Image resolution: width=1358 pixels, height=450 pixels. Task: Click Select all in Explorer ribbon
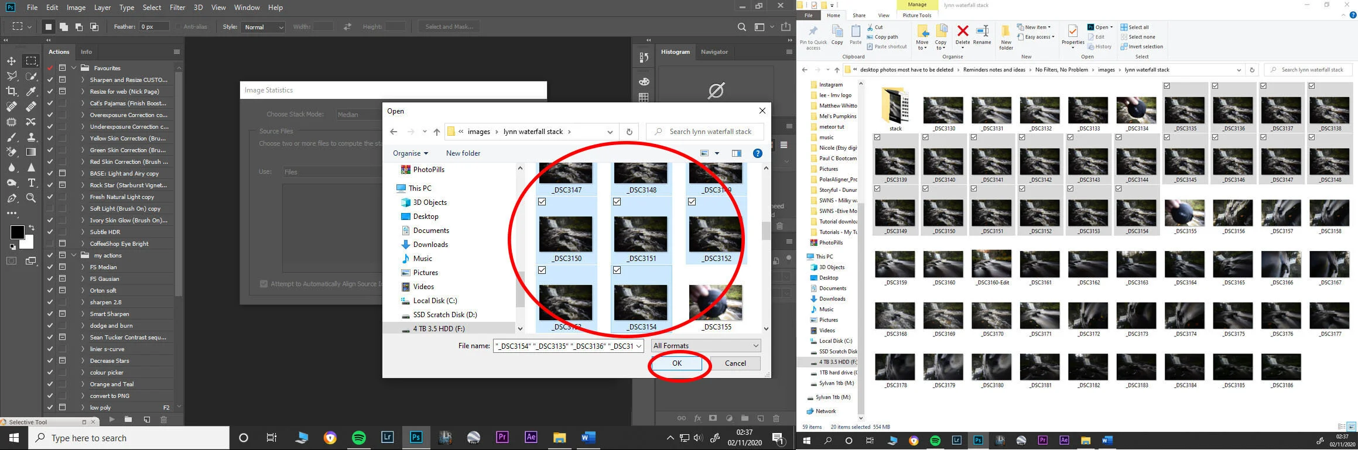(1135, 28)
